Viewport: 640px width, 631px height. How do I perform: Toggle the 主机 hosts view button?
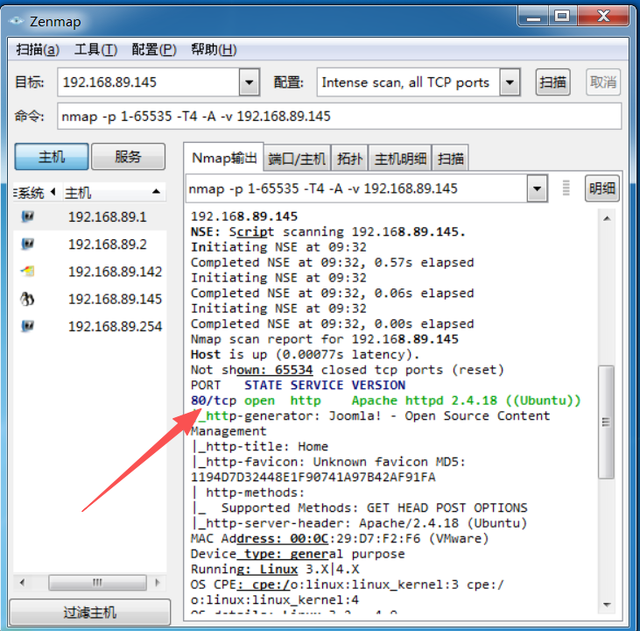point(52,157)
